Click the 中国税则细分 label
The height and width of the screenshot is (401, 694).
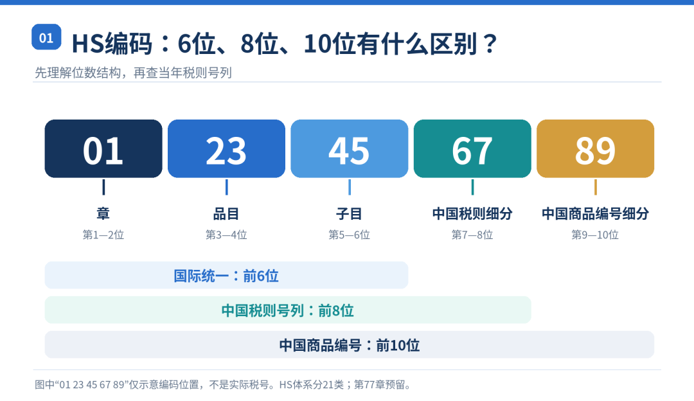tap(473, 214)
